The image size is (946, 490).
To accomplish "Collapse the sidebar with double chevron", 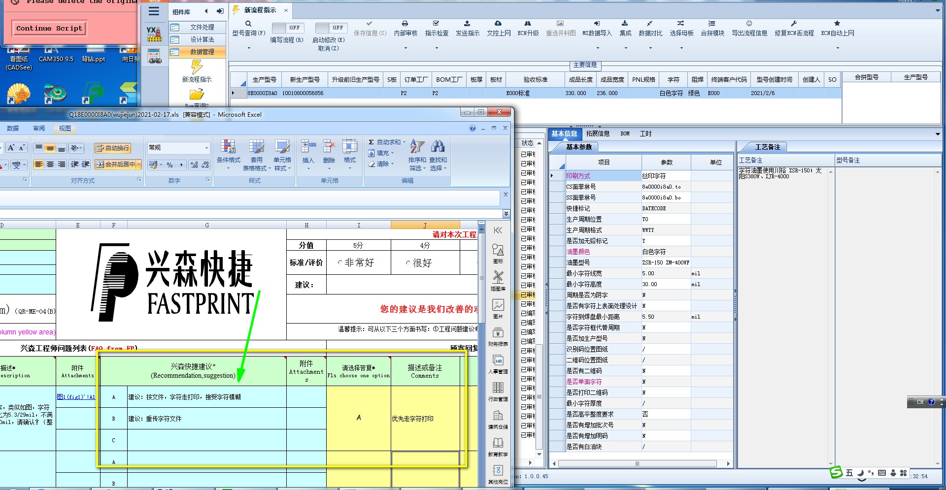I will 498,230.
